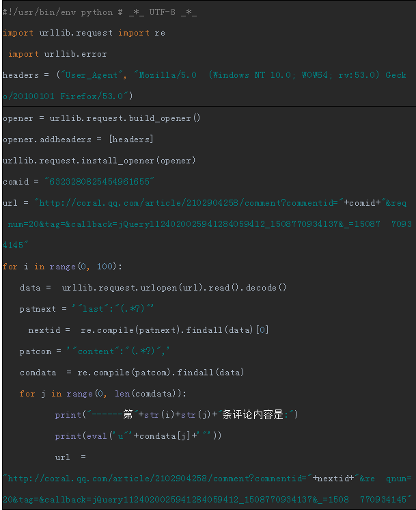Screen dimensions: 416x510
Task: Click the 'import urllib.error' line
Action: pos(57,54)
